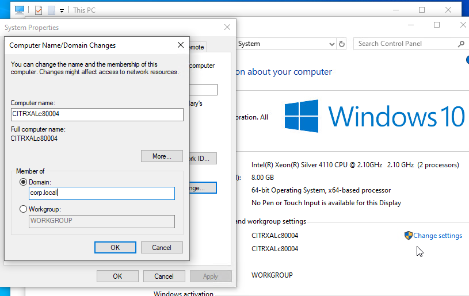The image size is (469, 296).
Task: Click OK in System Properties window
Action: click(117, 276)
